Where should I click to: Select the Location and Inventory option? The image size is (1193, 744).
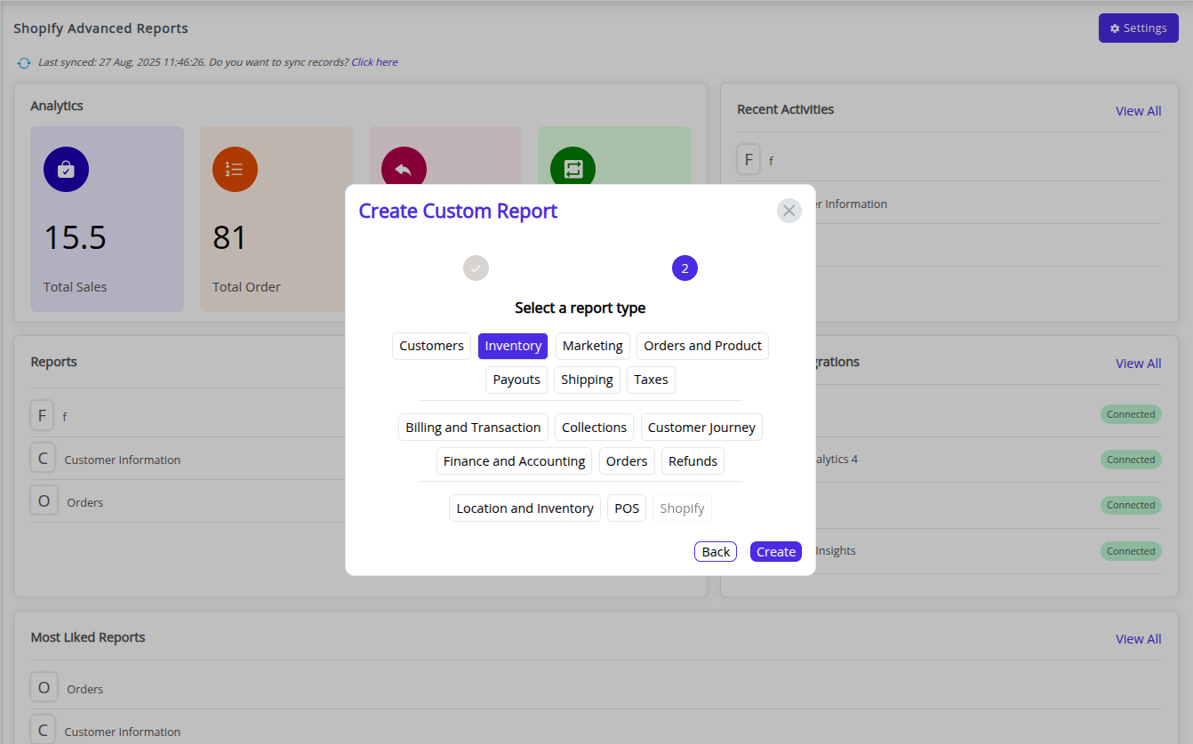[524, 508]
